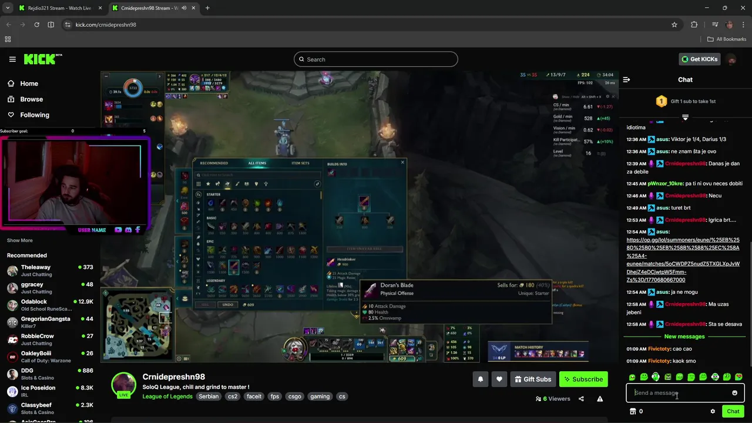This screenshot has height=423, width=752.
Task: Open Odablock recommended channel
Action: [50, 305]
